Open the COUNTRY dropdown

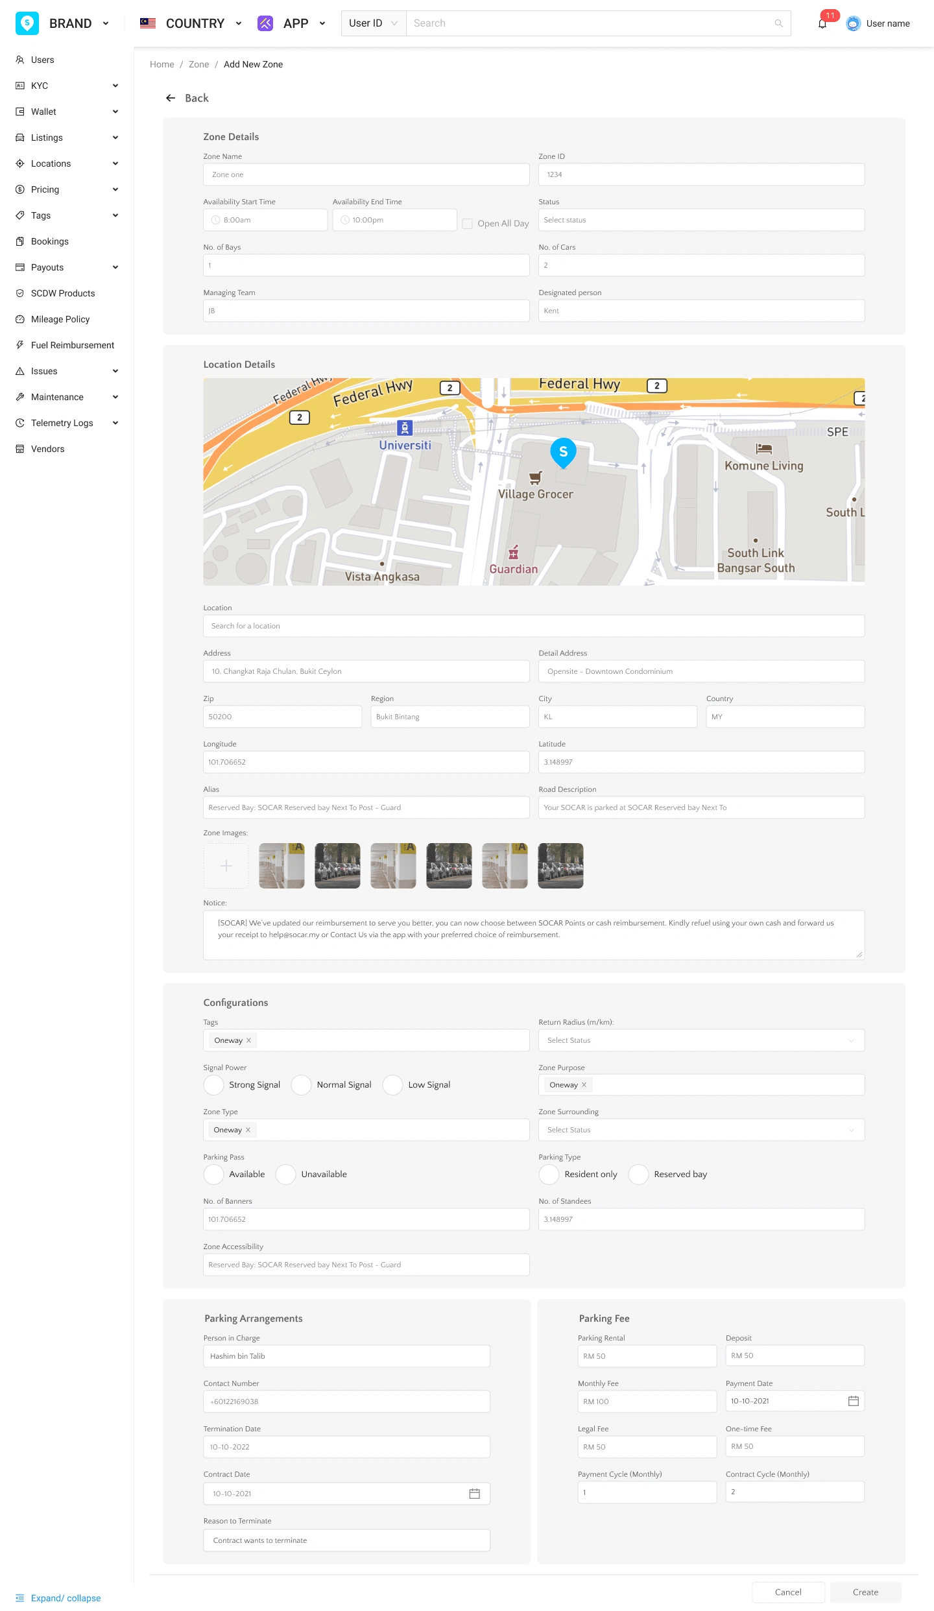[239, 23]
